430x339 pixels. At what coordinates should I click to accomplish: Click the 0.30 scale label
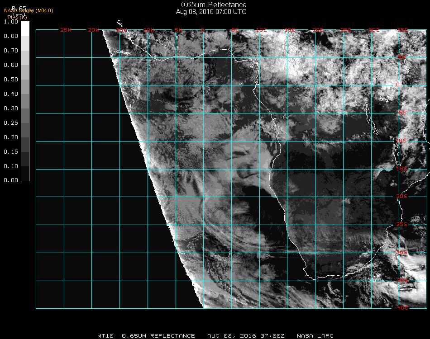pyautogui.click(x=11, y=108)
